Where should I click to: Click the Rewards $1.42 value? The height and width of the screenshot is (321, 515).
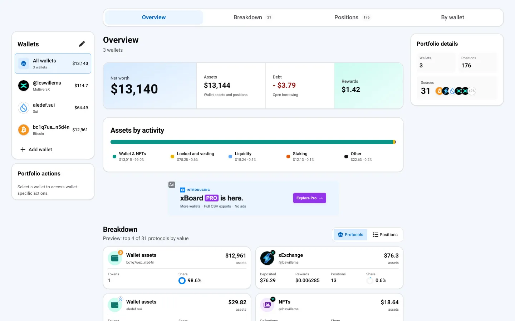coord(351,90)
